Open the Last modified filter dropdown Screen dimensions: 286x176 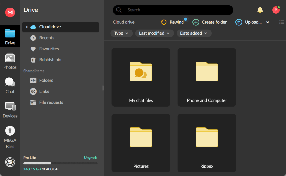click(x=154, y=33)
